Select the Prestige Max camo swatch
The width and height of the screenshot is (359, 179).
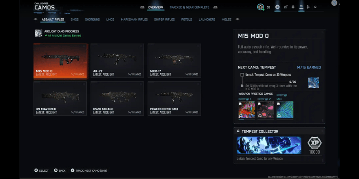[285, 110]
